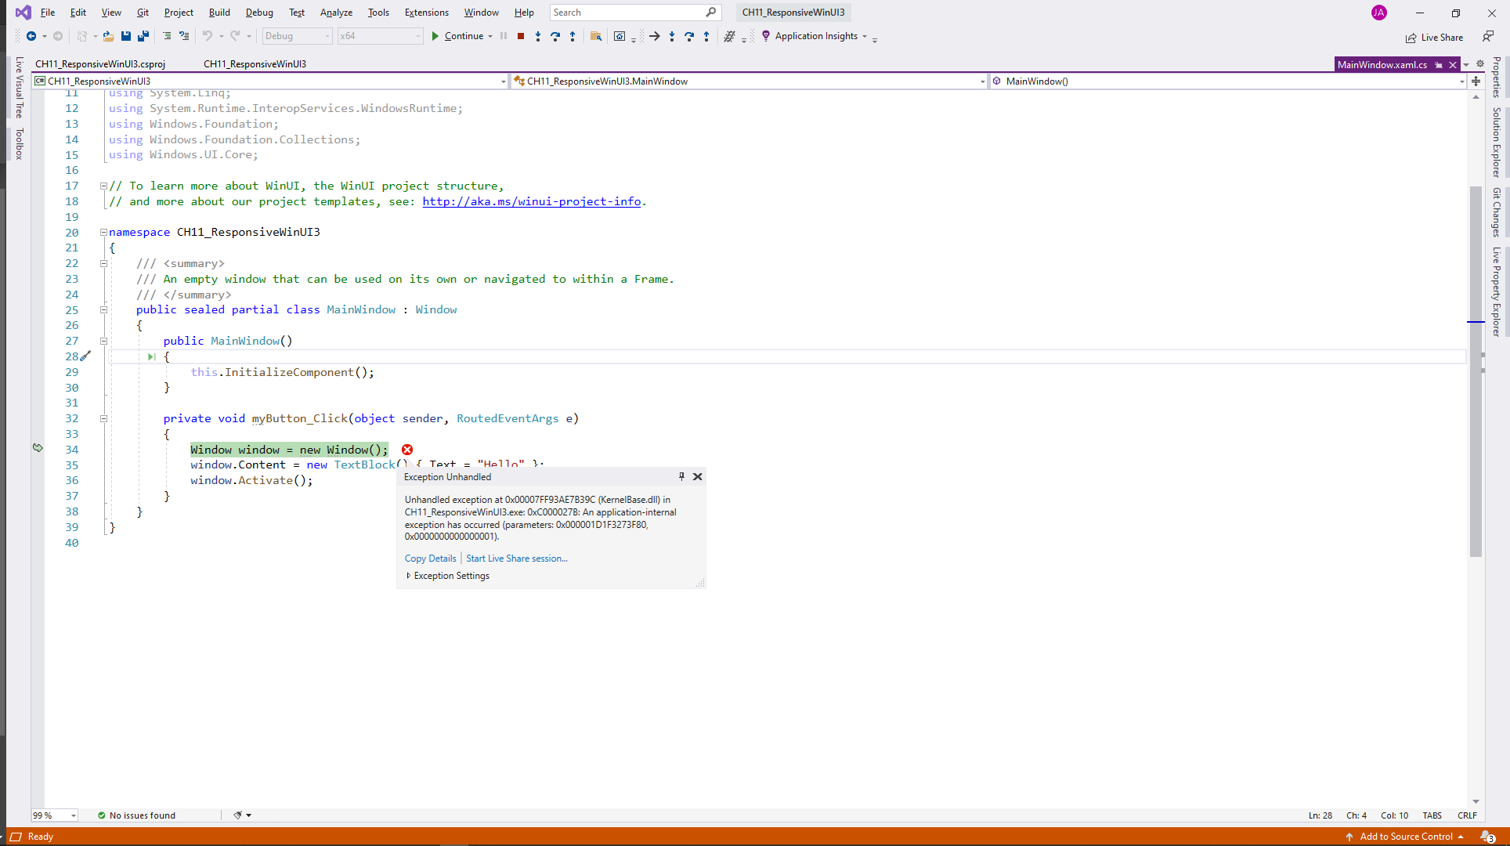Stop debugging with the red square icon
Image resolution: width=1510 pixels, height=846 pixels.
pyautogui.click(x=521, y=36)
